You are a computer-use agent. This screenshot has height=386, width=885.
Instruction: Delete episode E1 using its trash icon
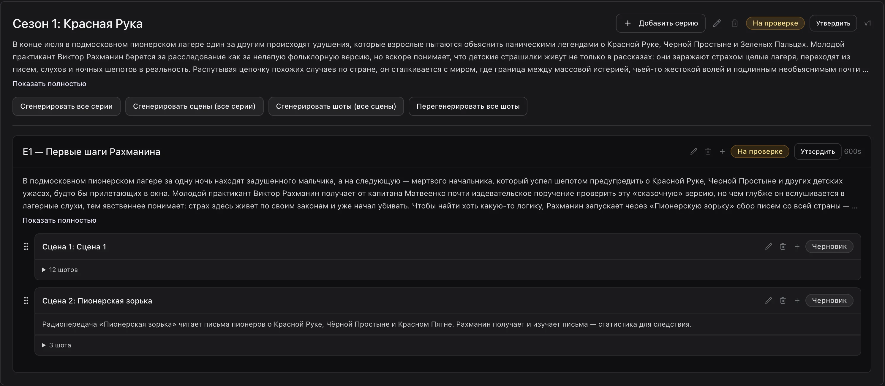(708, 151)
